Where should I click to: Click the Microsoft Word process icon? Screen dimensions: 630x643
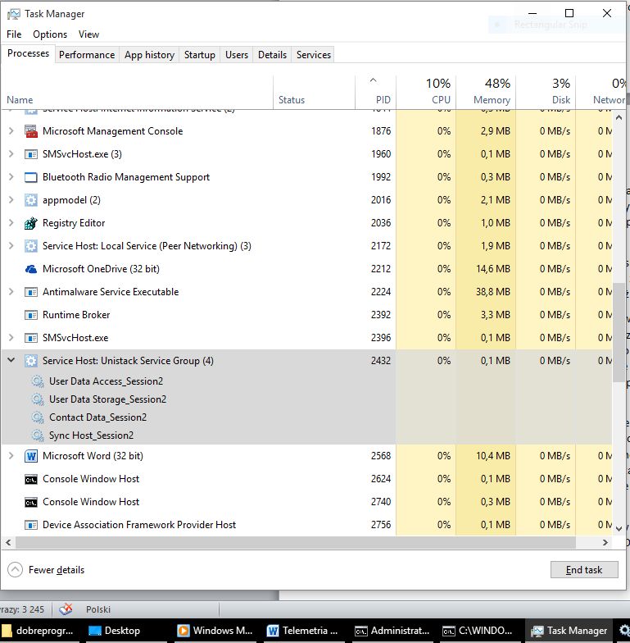pyautogui.click(x=31, y=456)
